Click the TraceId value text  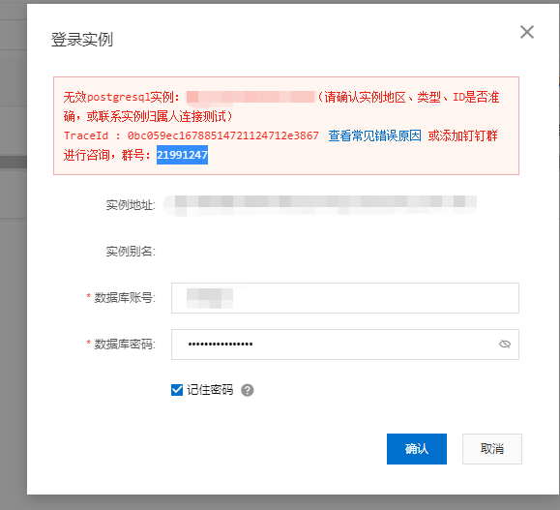[x=222, y=135]
